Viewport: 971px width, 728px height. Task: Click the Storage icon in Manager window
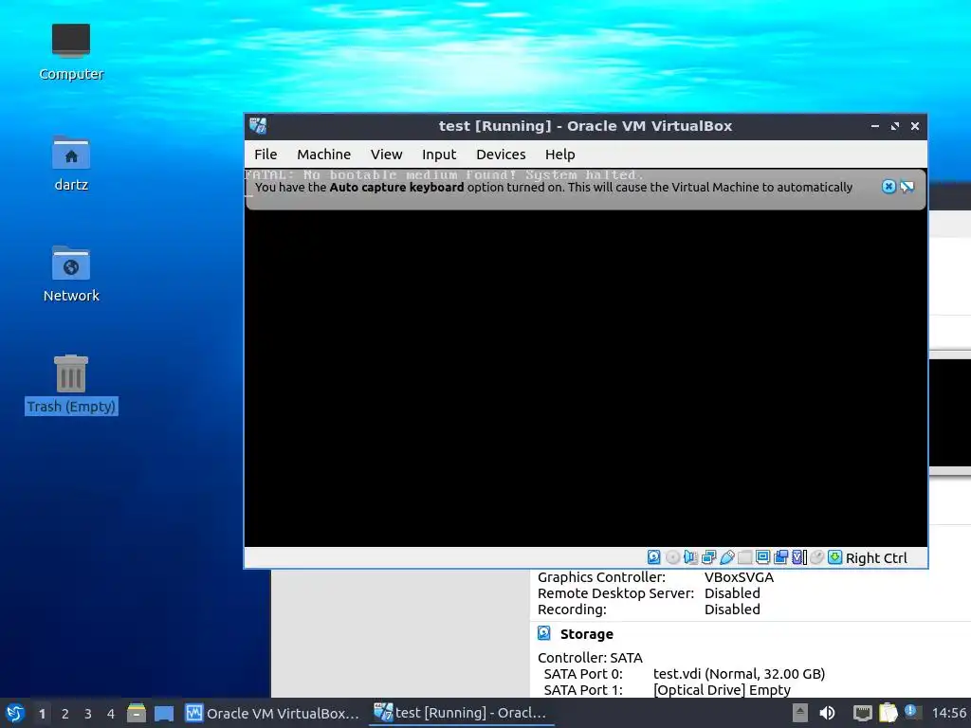click(x=543, y=633)
